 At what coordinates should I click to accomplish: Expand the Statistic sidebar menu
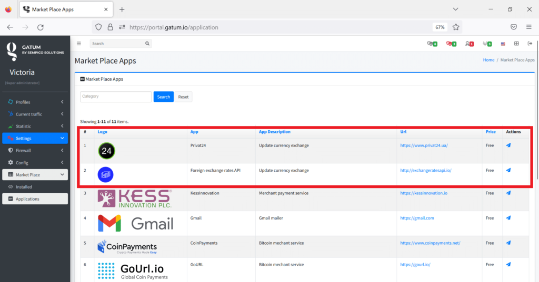[35, 126]
